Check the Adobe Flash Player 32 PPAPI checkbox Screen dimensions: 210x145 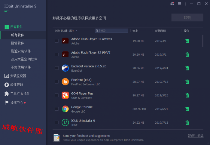click(x=56, y=54)
